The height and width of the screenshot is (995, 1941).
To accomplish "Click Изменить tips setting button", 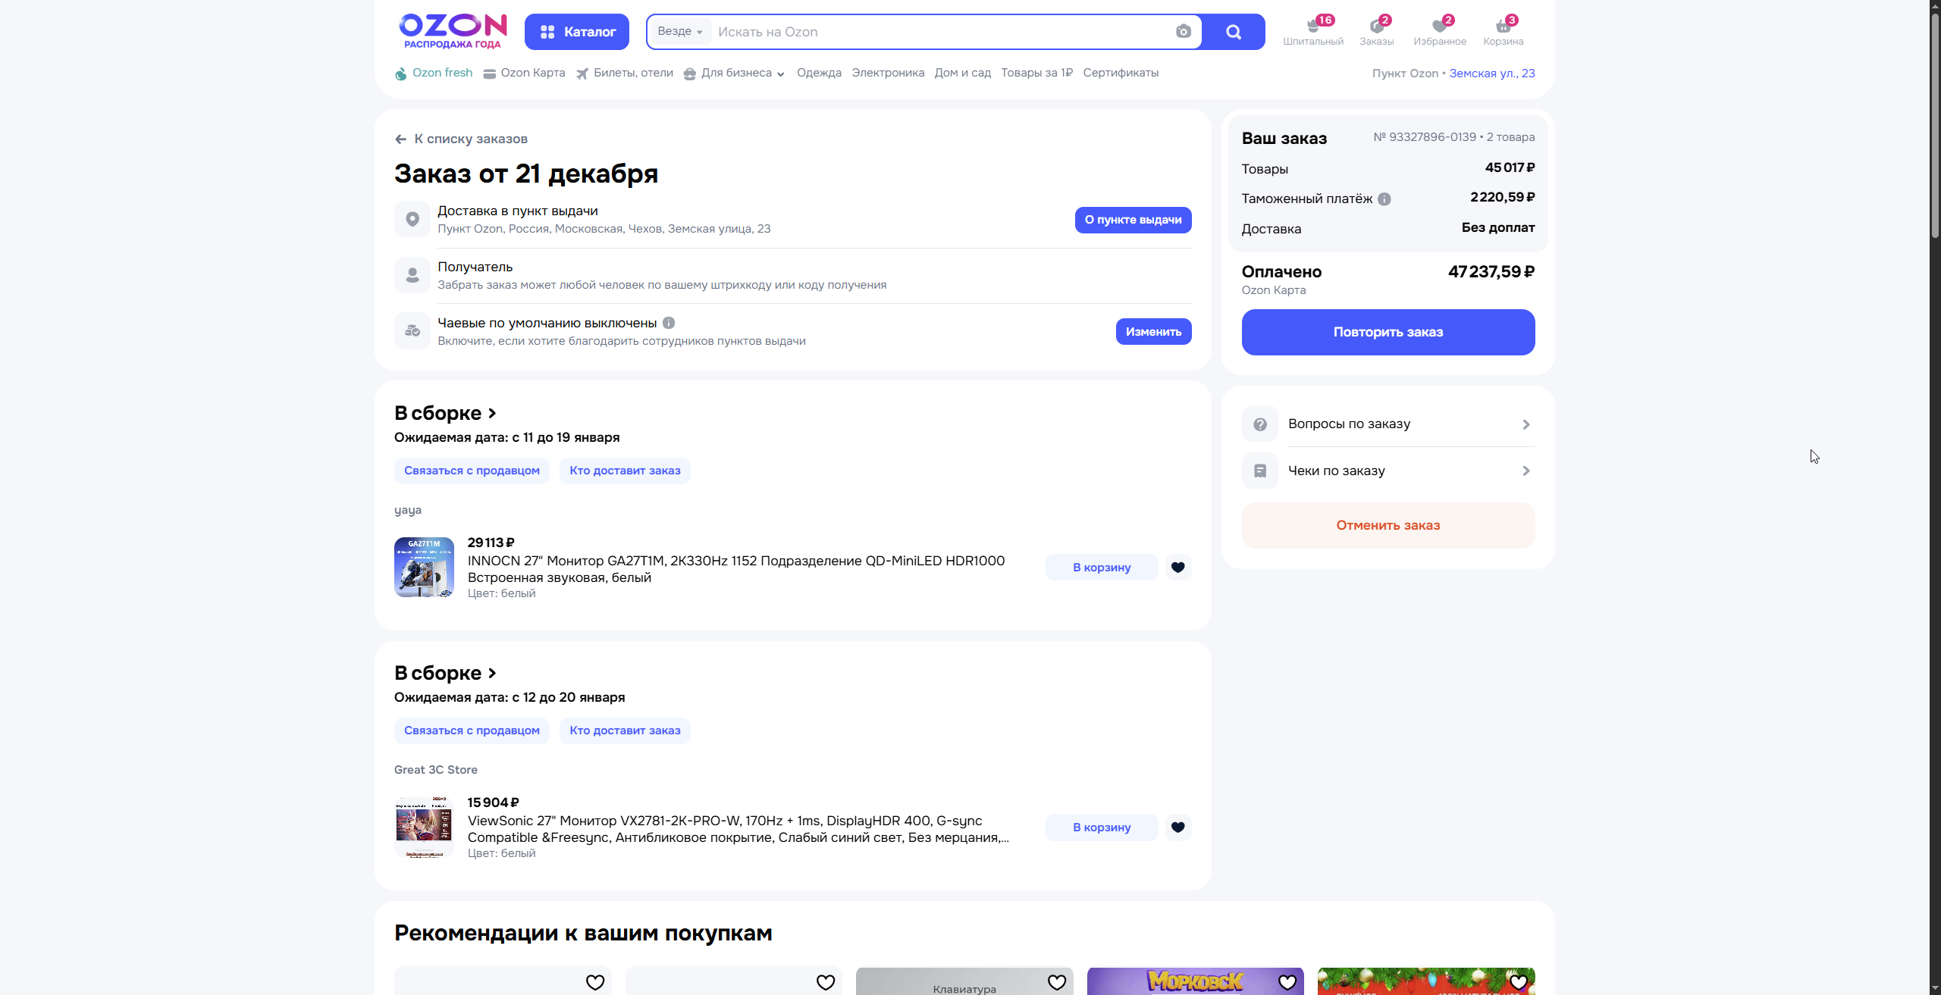I will click(1153, 332).
